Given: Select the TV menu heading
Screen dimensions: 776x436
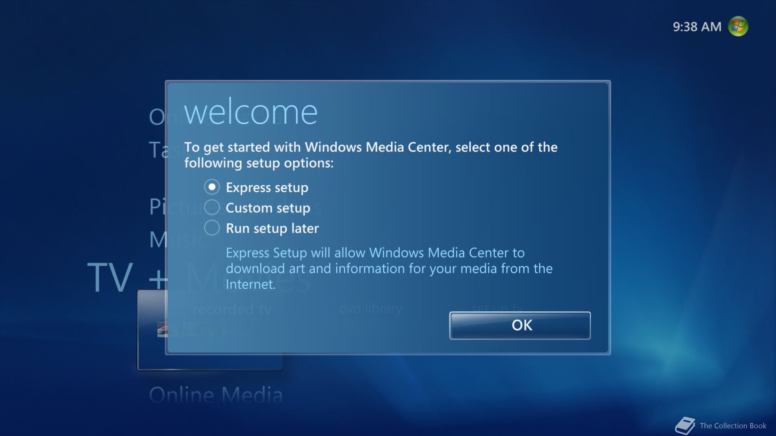Looking at the screenshot, I should point(110,277).
